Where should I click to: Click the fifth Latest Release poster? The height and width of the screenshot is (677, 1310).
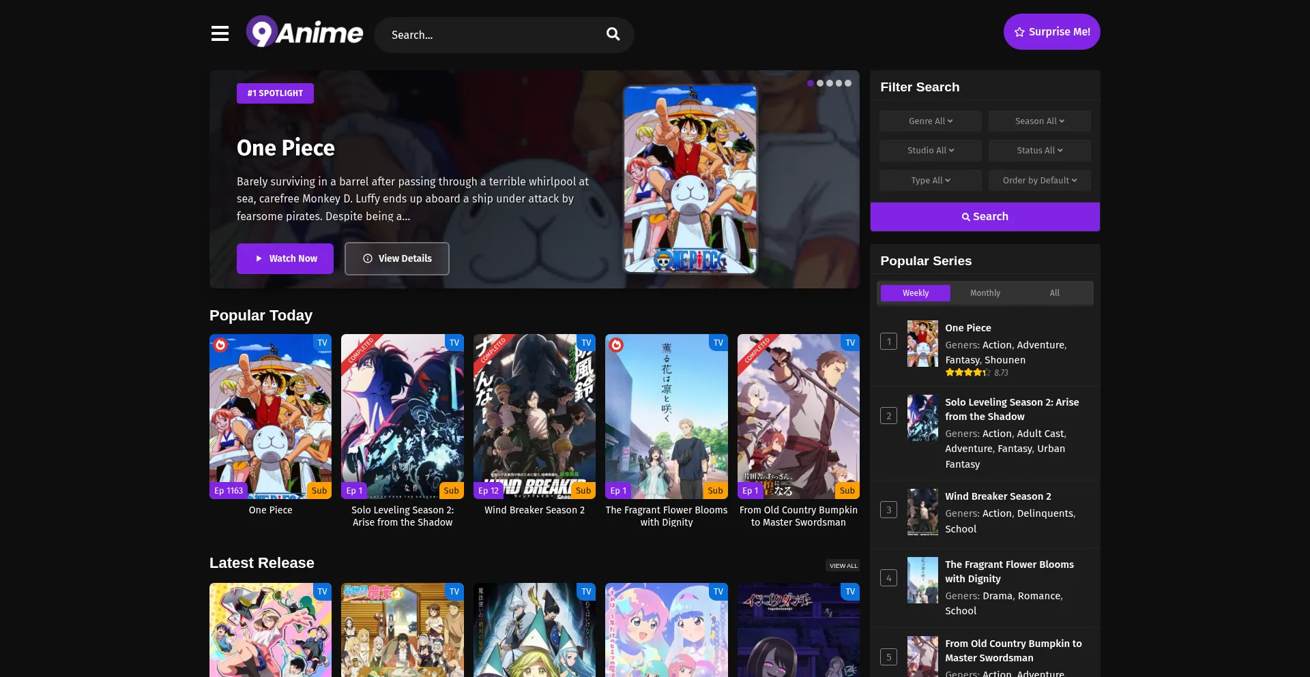798,630
